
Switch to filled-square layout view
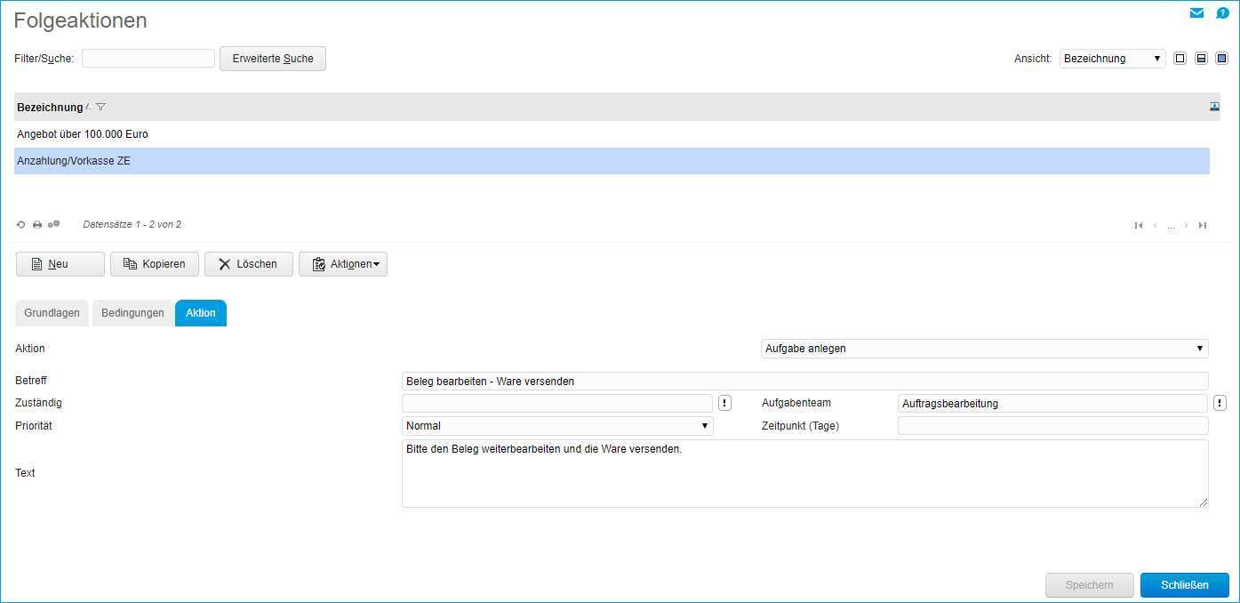click(x=1221, y=59)
